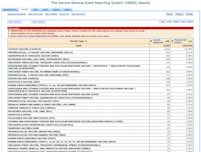
Task: Expand the VAERS data updated every Friday message
Action: pos(9,31)
